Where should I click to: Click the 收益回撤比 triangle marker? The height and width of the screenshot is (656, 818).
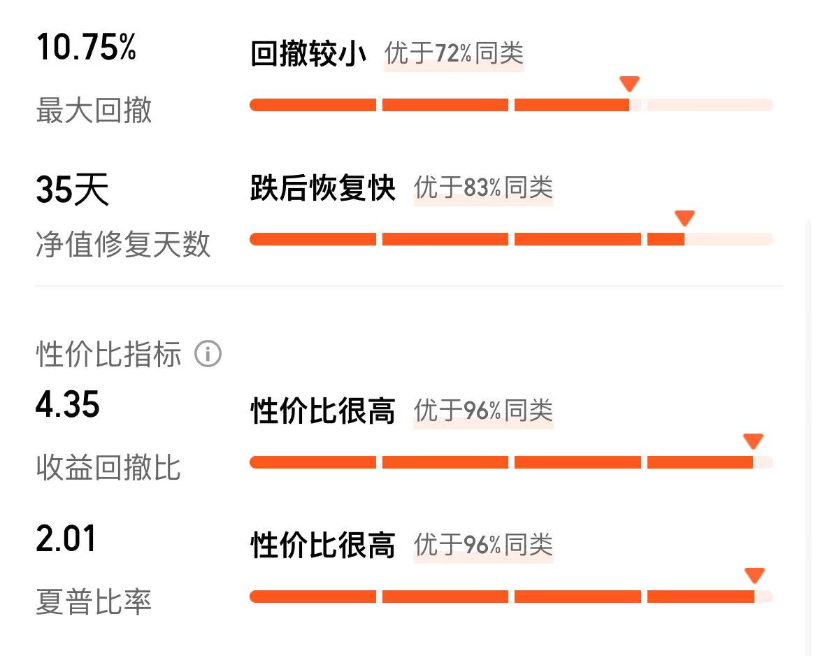[753, 441]
